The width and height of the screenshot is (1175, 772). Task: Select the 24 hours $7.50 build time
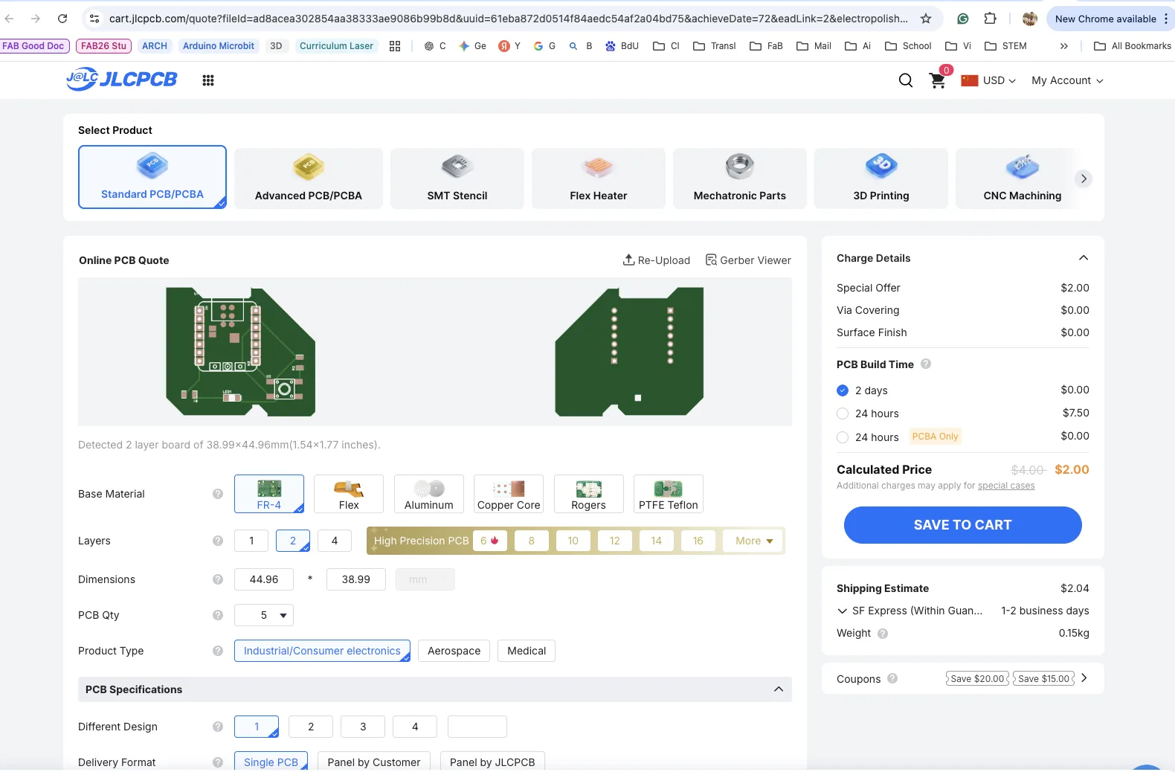tap(843, 414)
